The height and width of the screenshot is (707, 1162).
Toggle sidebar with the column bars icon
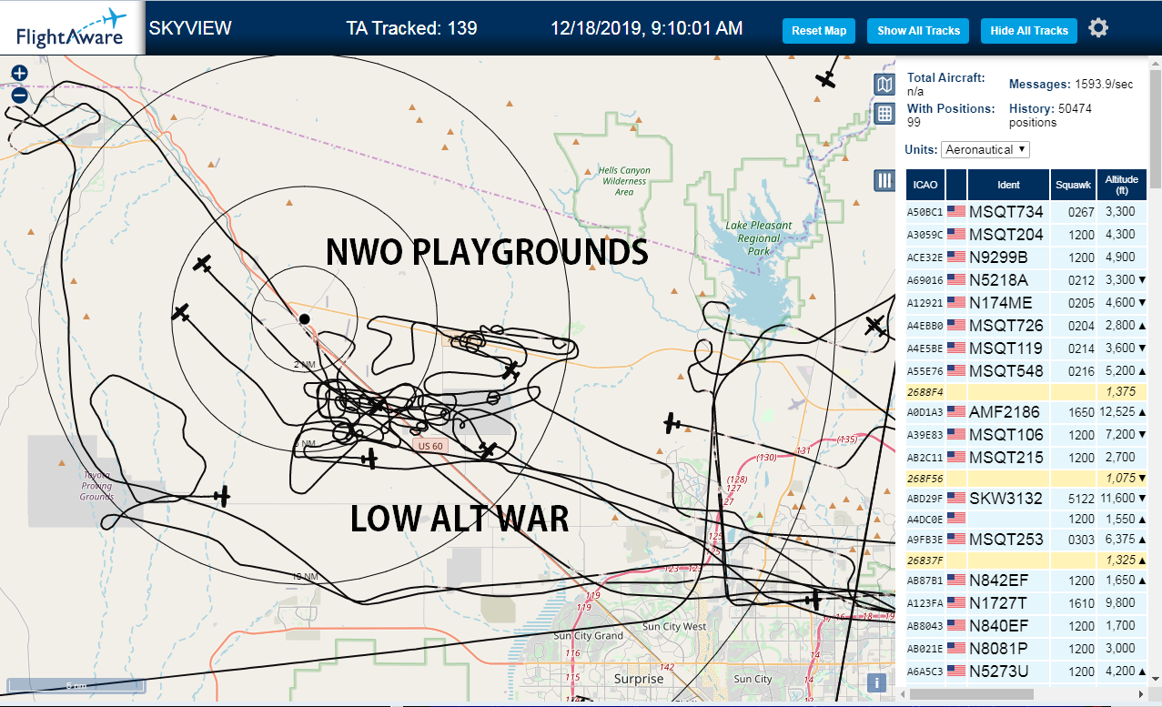(884, 180)
